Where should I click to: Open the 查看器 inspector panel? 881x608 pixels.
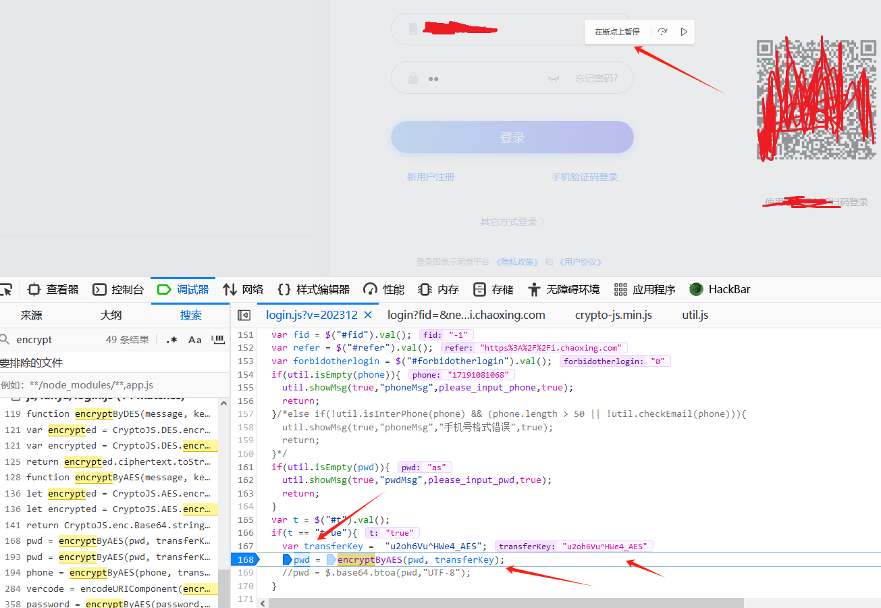[x=53, y=290]
